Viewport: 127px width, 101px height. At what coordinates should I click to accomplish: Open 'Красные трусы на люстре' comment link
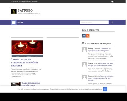point(100,65)
